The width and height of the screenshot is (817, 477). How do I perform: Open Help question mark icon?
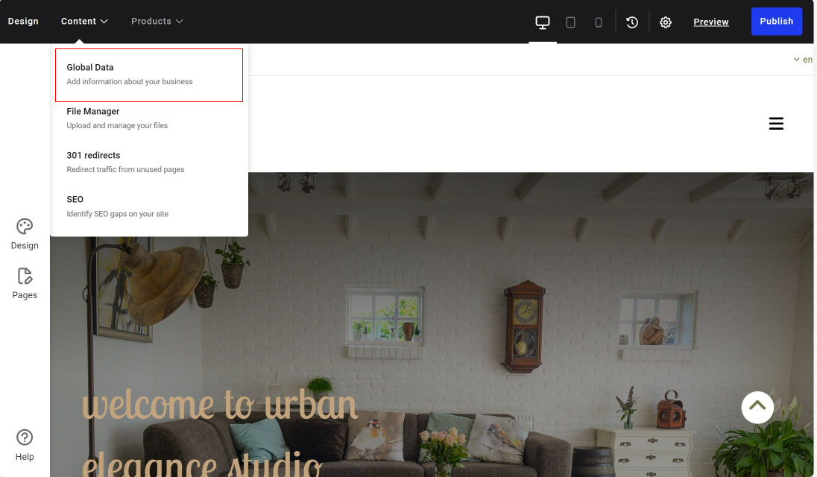point(25,444)
